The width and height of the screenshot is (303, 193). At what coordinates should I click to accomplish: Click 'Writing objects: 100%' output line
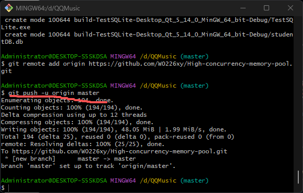tap(114, 129)
